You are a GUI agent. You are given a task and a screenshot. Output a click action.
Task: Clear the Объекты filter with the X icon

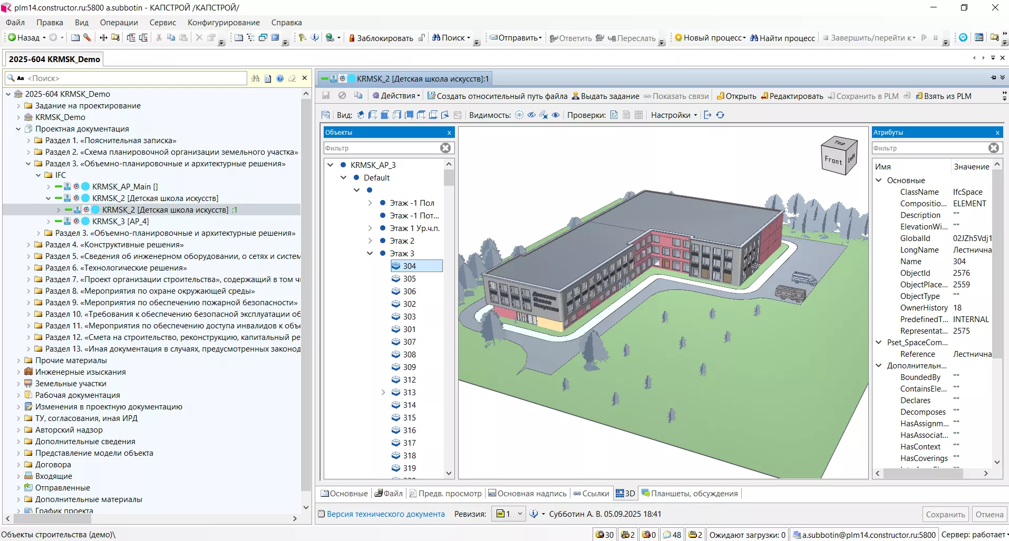click(x=445, y=148)
